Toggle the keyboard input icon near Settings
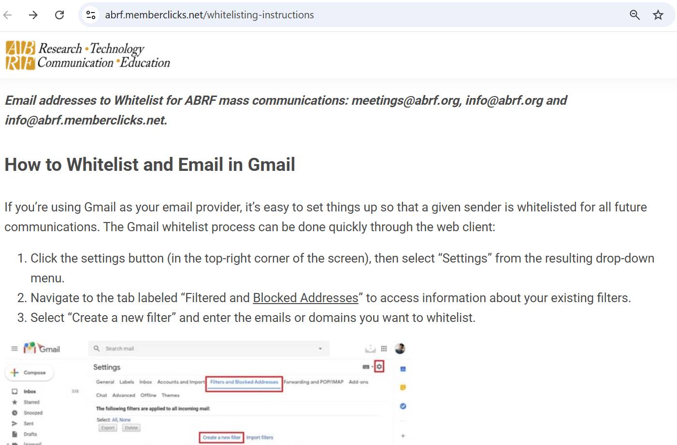This screenshot has width=677, height=445. (366, 366)
